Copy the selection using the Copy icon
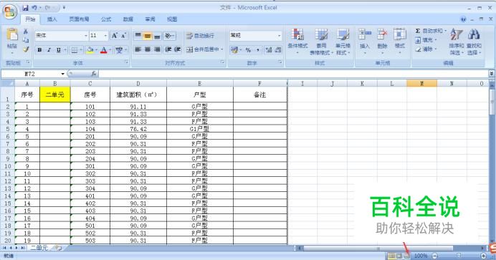Screen dimensions: 496x260 point(26,40)
